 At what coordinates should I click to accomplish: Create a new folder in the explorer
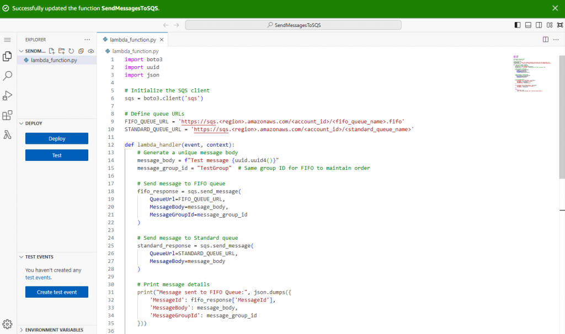click(62, 51)
